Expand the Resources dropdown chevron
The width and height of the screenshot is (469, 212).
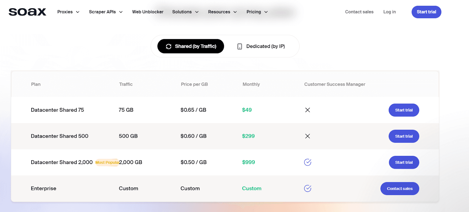[235, 12]
